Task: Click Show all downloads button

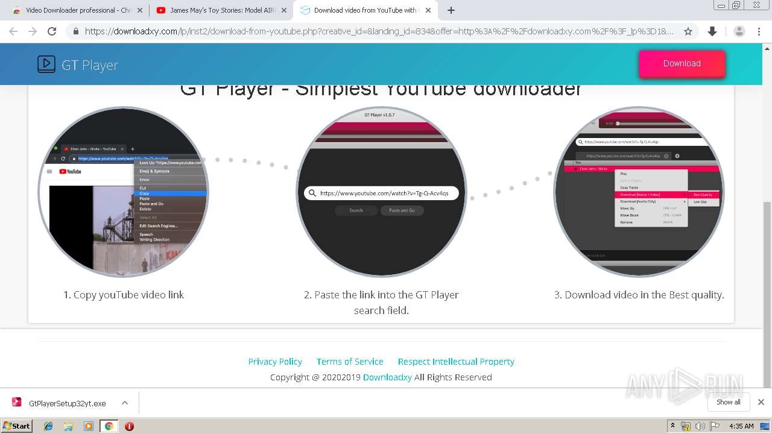Action: (x=729, y=402)
